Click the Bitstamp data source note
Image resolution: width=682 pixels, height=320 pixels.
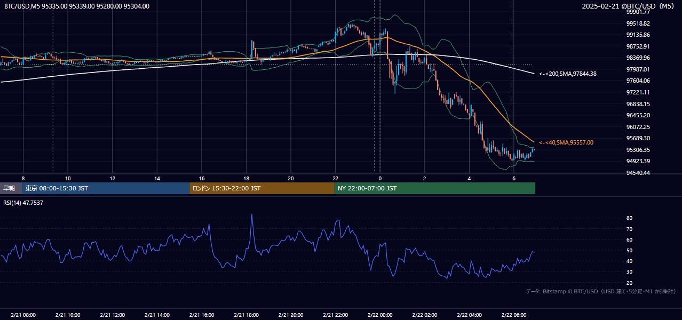pos(601,291)
